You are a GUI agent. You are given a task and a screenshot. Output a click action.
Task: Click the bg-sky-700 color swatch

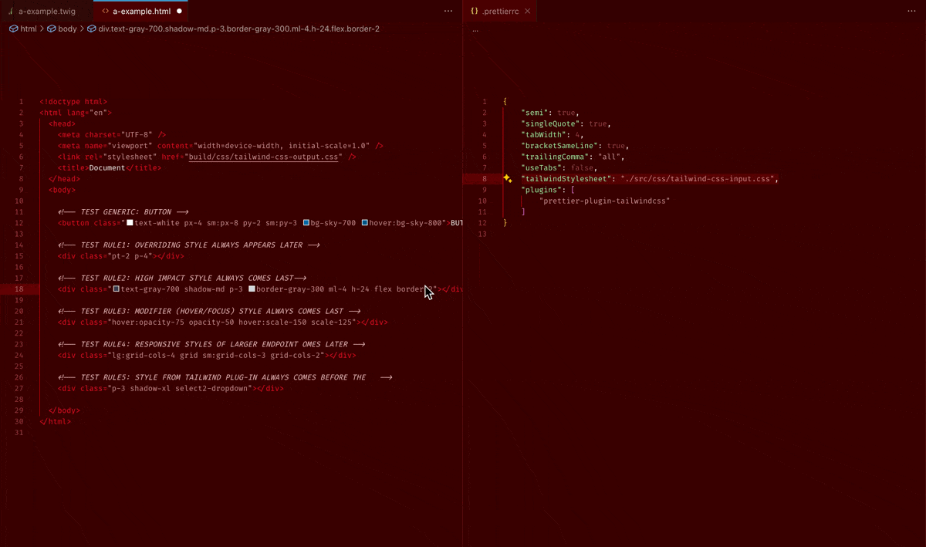click(306, 223)
